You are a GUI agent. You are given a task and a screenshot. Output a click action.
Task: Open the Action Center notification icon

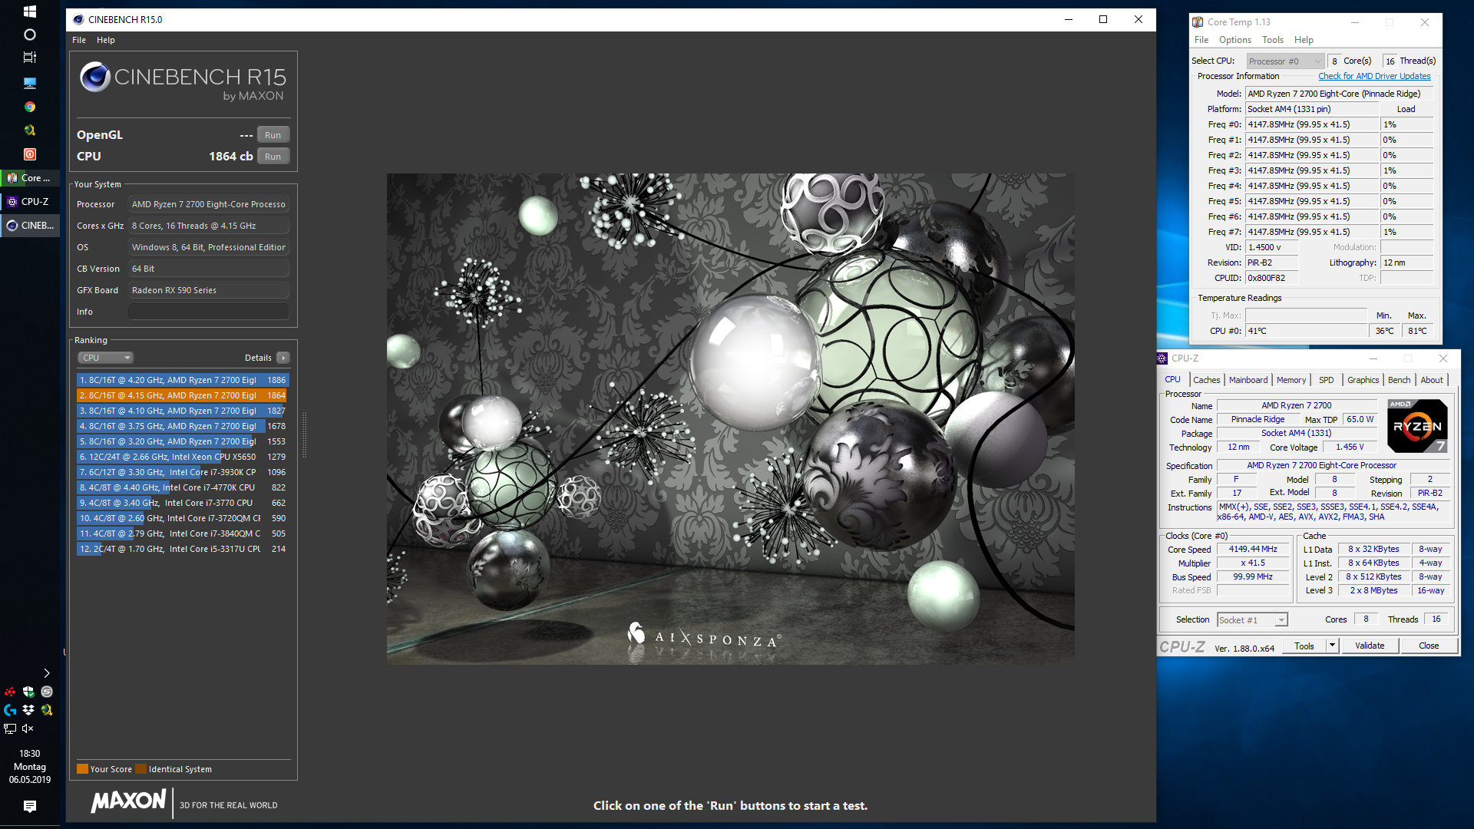tap(29, 806)
